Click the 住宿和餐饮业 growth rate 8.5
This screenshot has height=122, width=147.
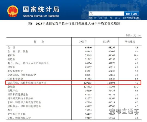(x=137, y=79)
